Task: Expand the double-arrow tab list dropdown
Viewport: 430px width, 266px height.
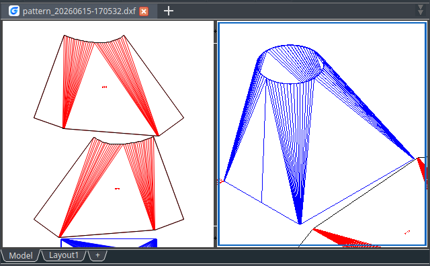Action: [421, 10]
